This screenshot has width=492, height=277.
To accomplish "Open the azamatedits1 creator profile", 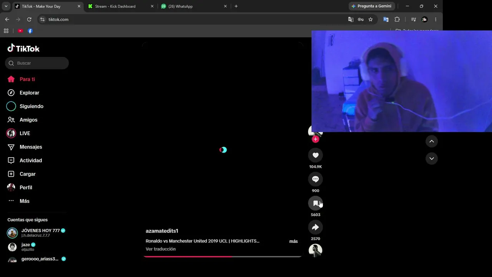I will coord(162,231).
